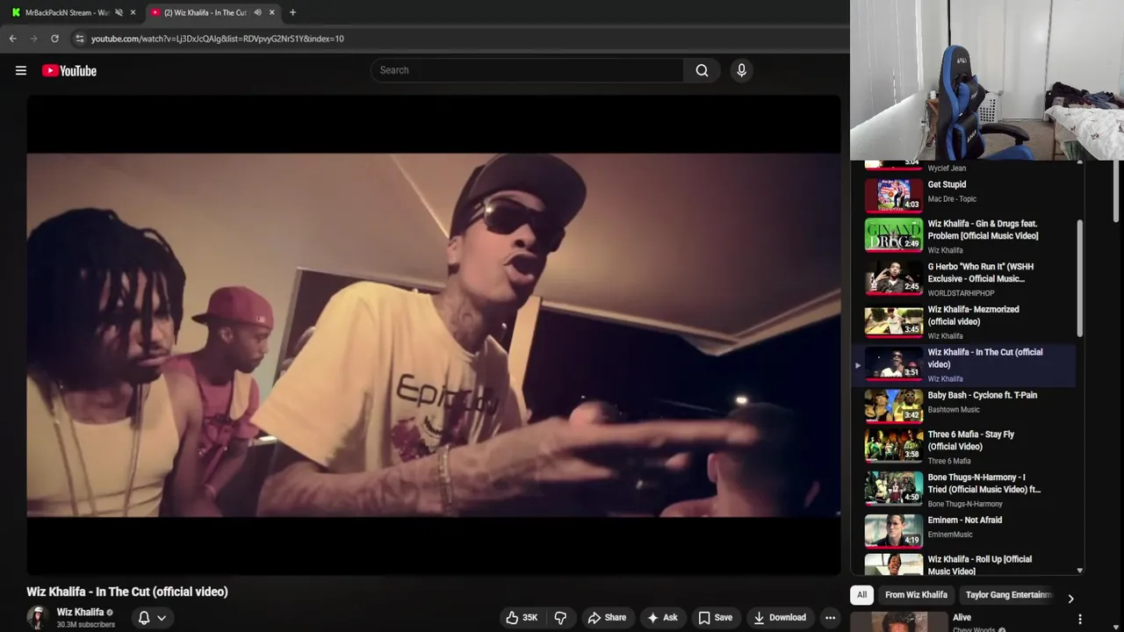The height and width of the screenshot is (632, 1124).
Task: Mute the Wiz Khalifa tab speaker icon
Action: pos(257,12)
